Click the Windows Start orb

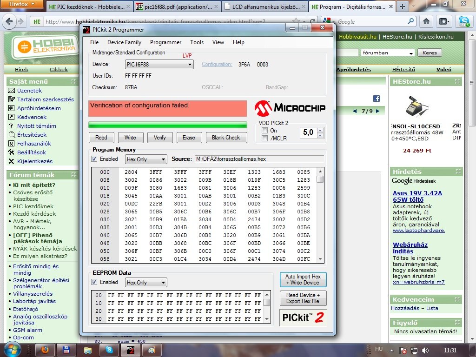click(12, 350)
